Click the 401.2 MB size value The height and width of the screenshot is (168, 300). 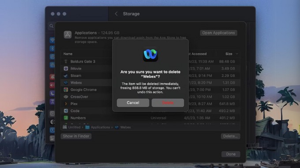pyautogui.click(x=227, y=118)
